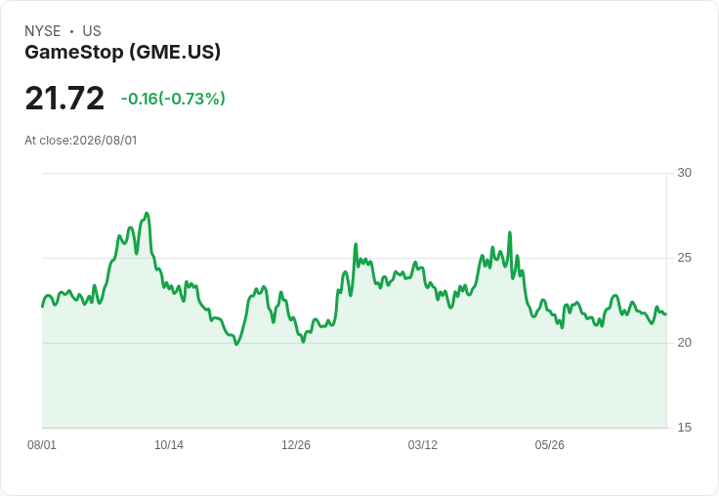The height and width of the screenshot is (496, 719).
Task: Click the 15 y-axis price label
Action: [x=684, y=428]
